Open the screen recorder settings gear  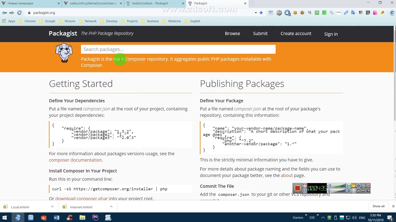(359, 186)
